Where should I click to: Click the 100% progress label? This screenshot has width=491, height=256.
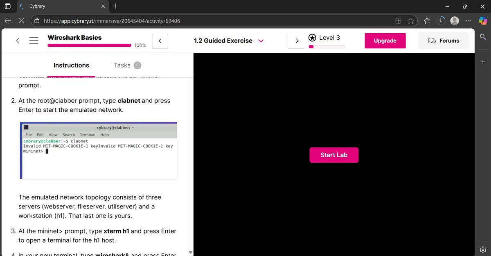point(140,45)
